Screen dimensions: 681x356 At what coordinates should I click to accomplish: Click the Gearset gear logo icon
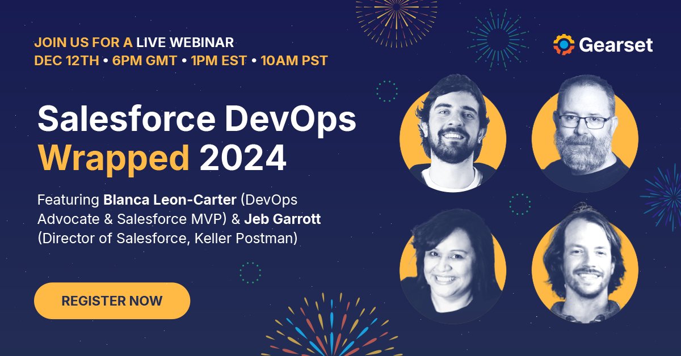(x=564, y=44)
